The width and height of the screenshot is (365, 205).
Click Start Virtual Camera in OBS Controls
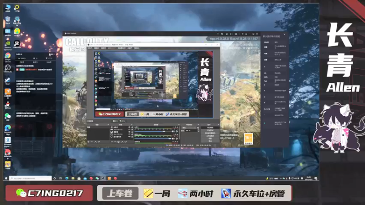pos(210,133)
